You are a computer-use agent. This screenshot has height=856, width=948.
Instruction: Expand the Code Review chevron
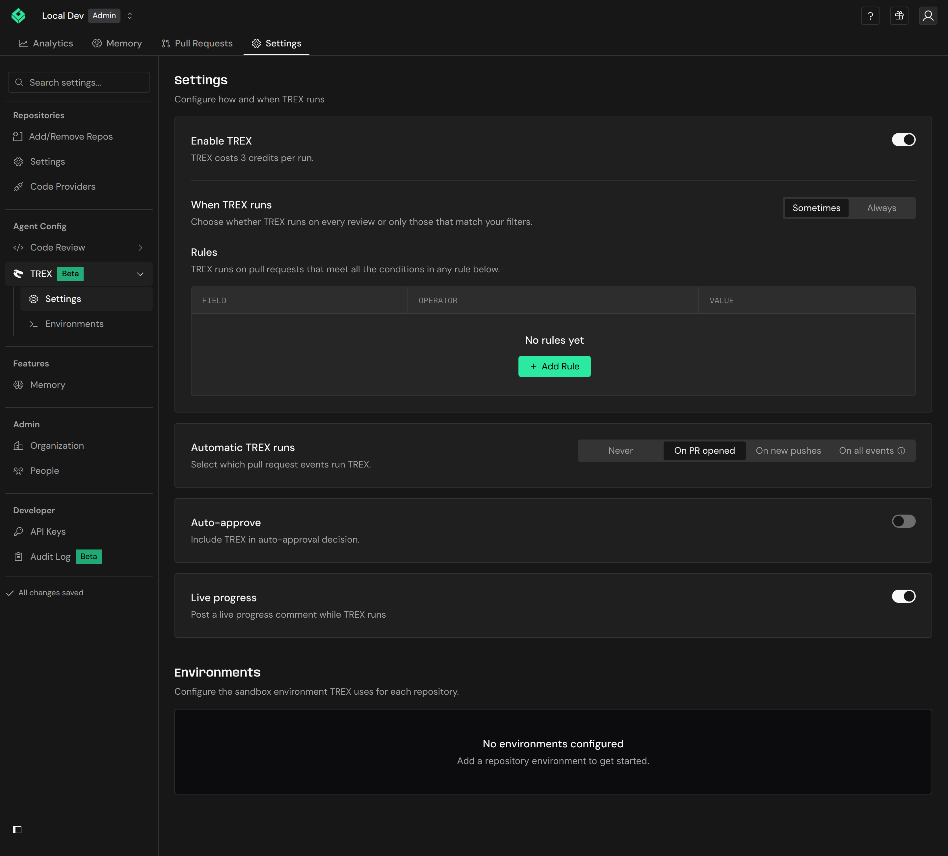tap(140, 247)
